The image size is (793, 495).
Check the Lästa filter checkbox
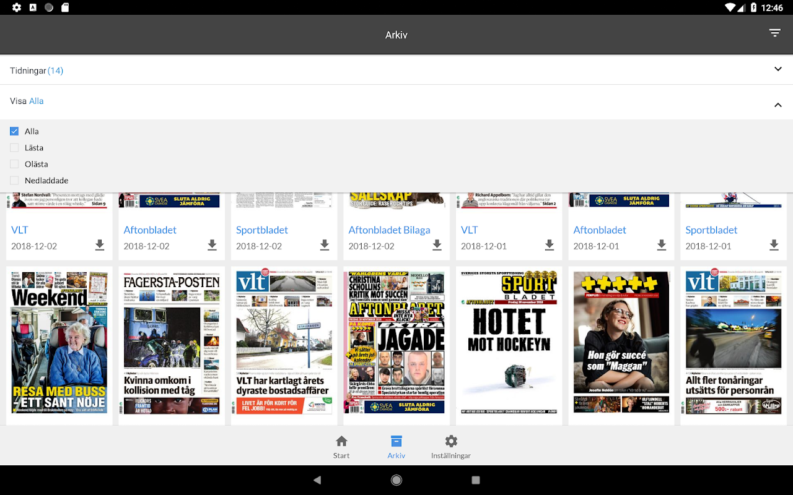[x=14, y=147]
